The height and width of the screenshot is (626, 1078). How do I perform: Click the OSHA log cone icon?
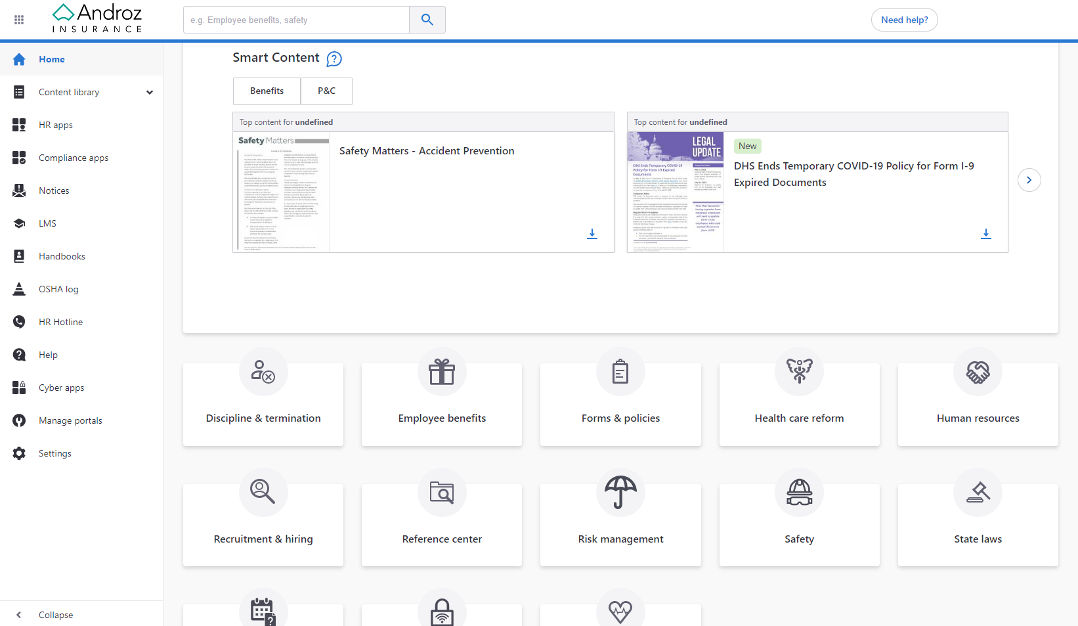click(19, 289)
